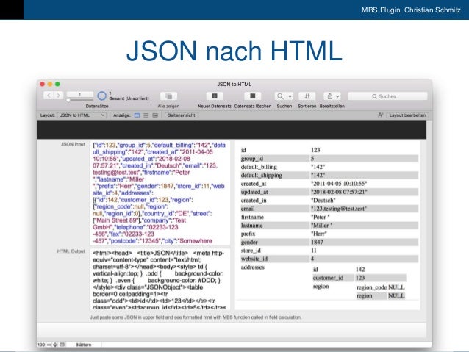Click the Sortieren icon
469x352 pixels.
[x=308, y=96]
